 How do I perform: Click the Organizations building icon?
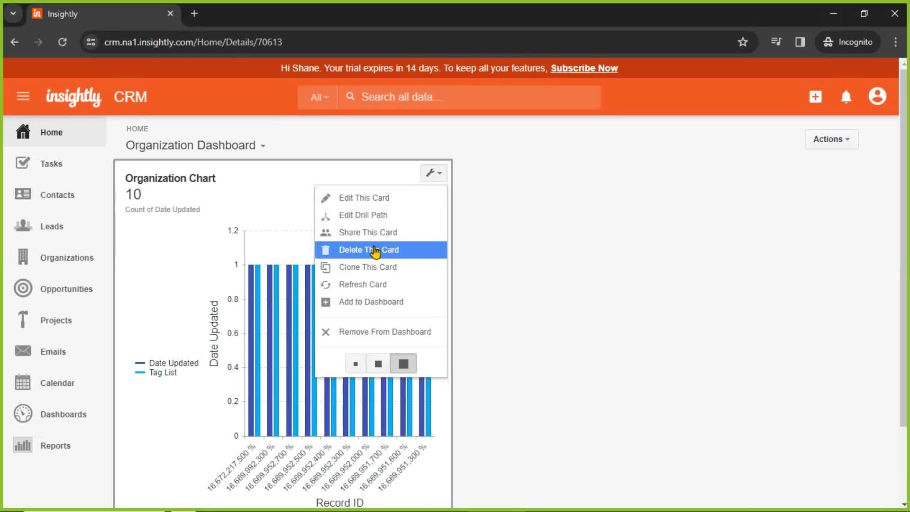coord(23,257)
